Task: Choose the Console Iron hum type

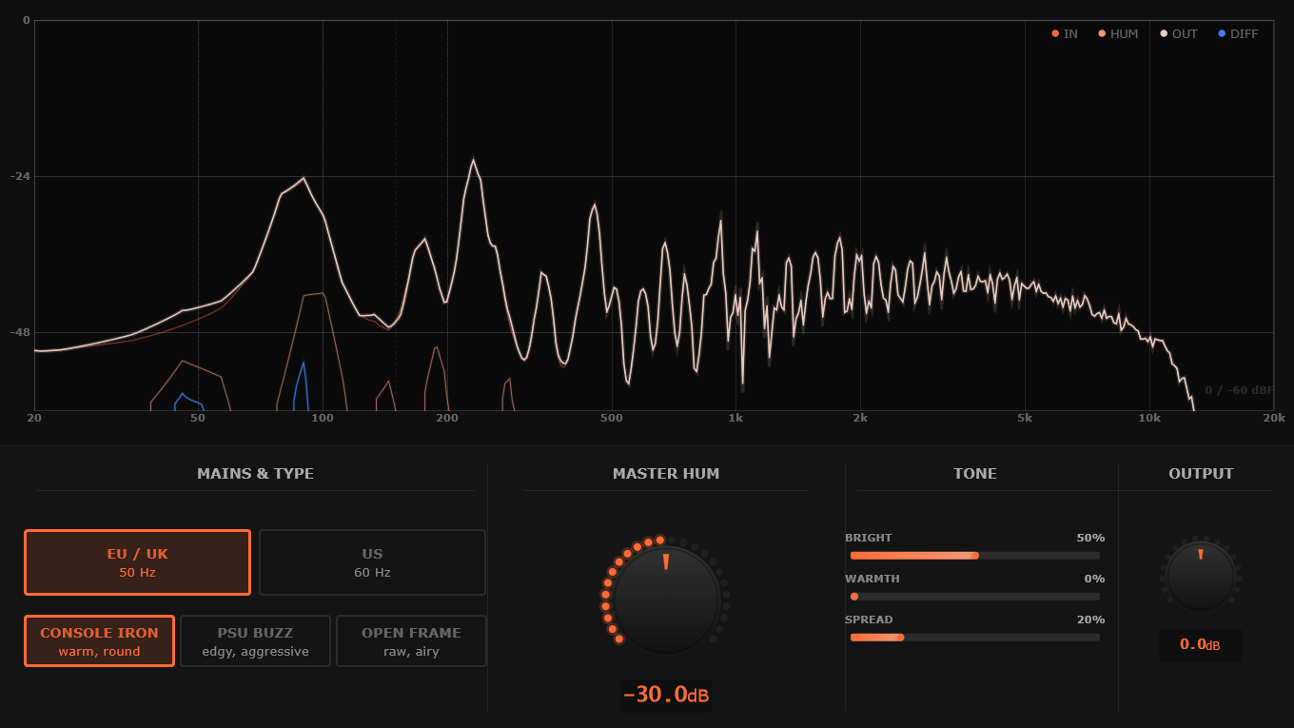Action: (99, 641)
